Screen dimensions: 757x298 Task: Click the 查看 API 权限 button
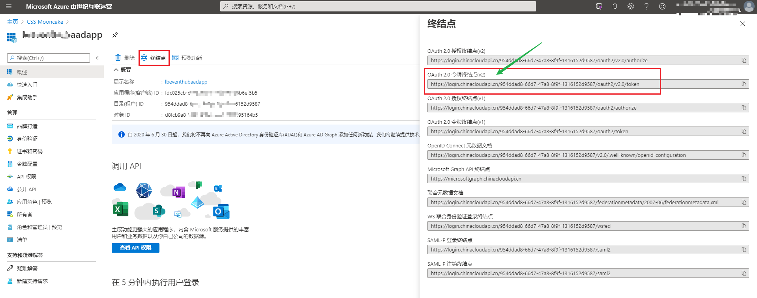(x=135, y=248)
